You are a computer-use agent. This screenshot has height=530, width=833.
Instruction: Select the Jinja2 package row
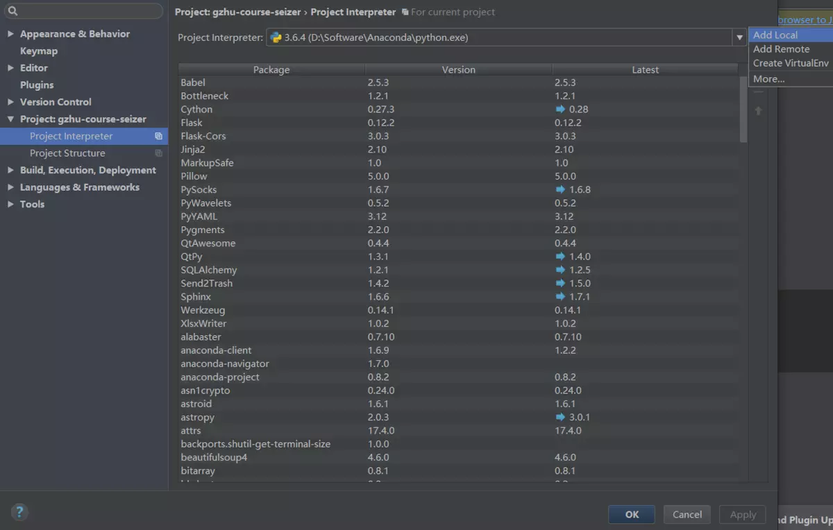coord(459,149)
